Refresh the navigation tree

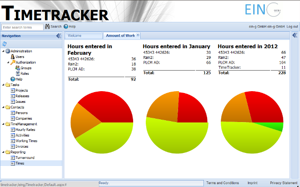point(5,43)
